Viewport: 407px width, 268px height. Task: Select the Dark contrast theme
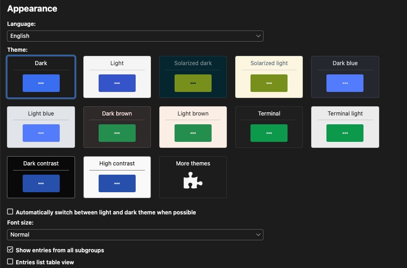tap(41, 177)
